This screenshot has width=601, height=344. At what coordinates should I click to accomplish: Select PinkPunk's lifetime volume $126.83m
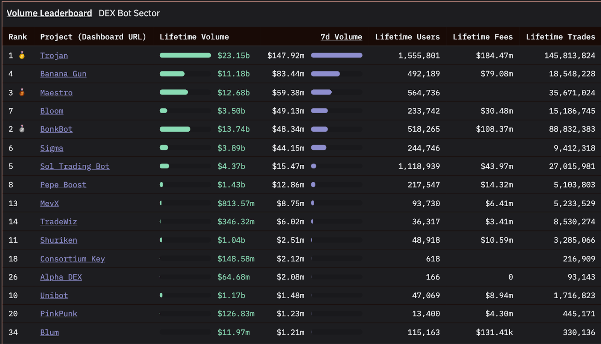click(236, 314)
